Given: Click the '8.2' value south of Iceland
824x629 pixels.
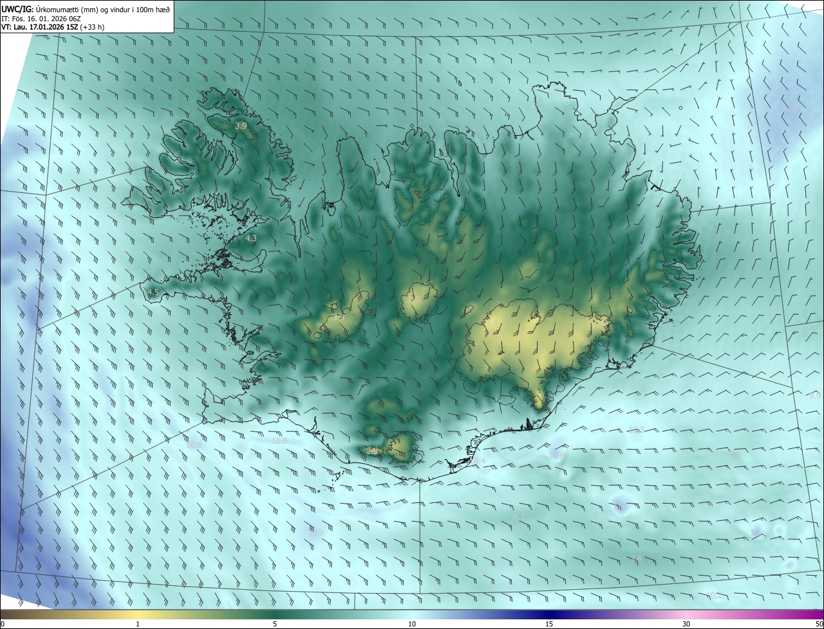Looking at the screenshot, I should (519, 516).
